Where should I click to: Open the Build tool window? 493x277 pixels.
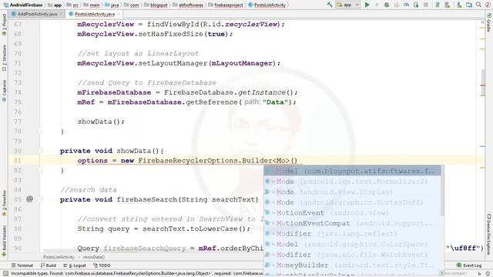click(x=48, y=265)
